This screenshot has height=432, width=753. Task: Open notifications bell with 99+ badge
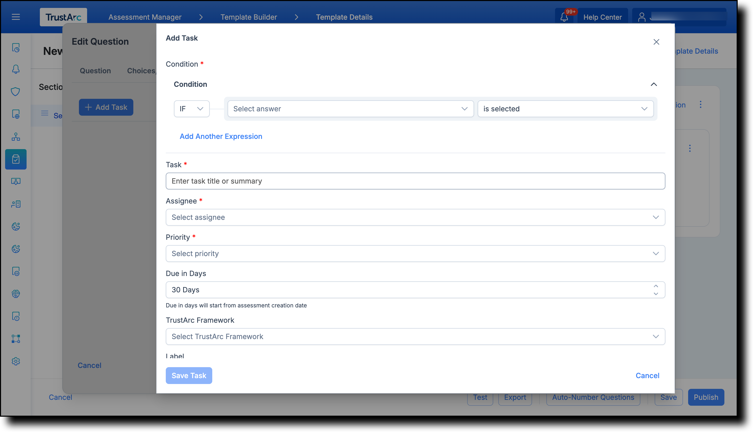(x=564, y=17)
